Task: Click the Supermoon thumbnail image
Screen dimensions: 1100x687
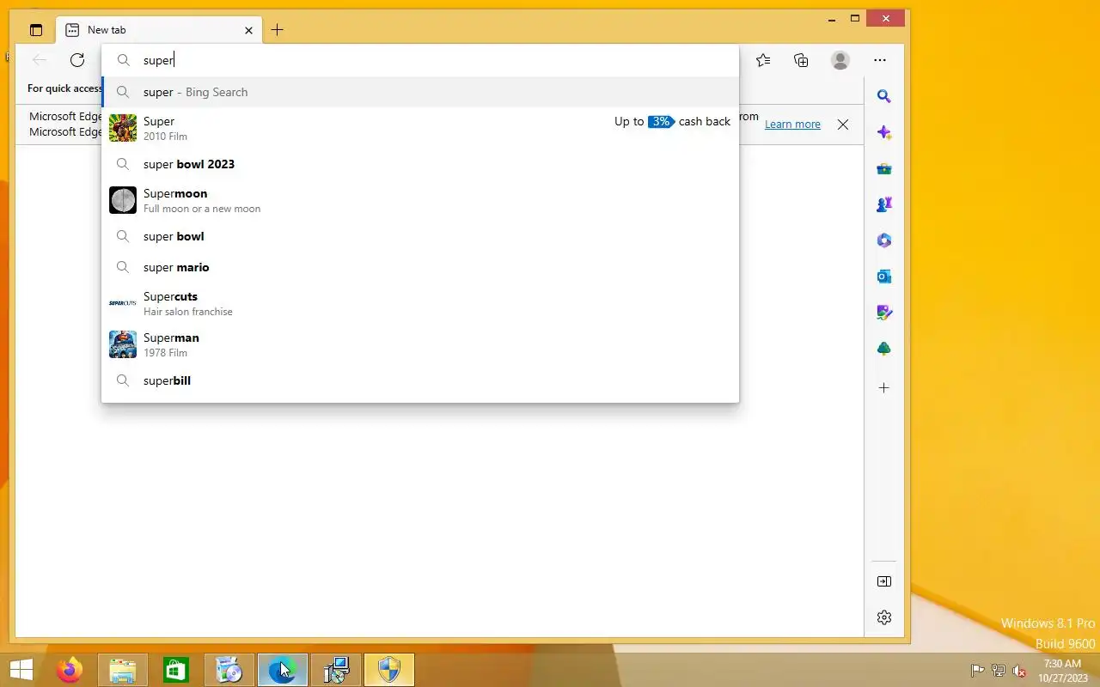Action: [123, 200]
